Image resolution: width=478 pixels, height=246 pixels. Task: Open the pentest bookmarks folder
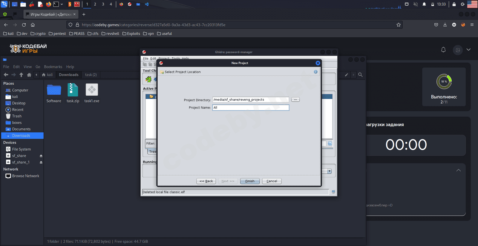tap(57, 34)
